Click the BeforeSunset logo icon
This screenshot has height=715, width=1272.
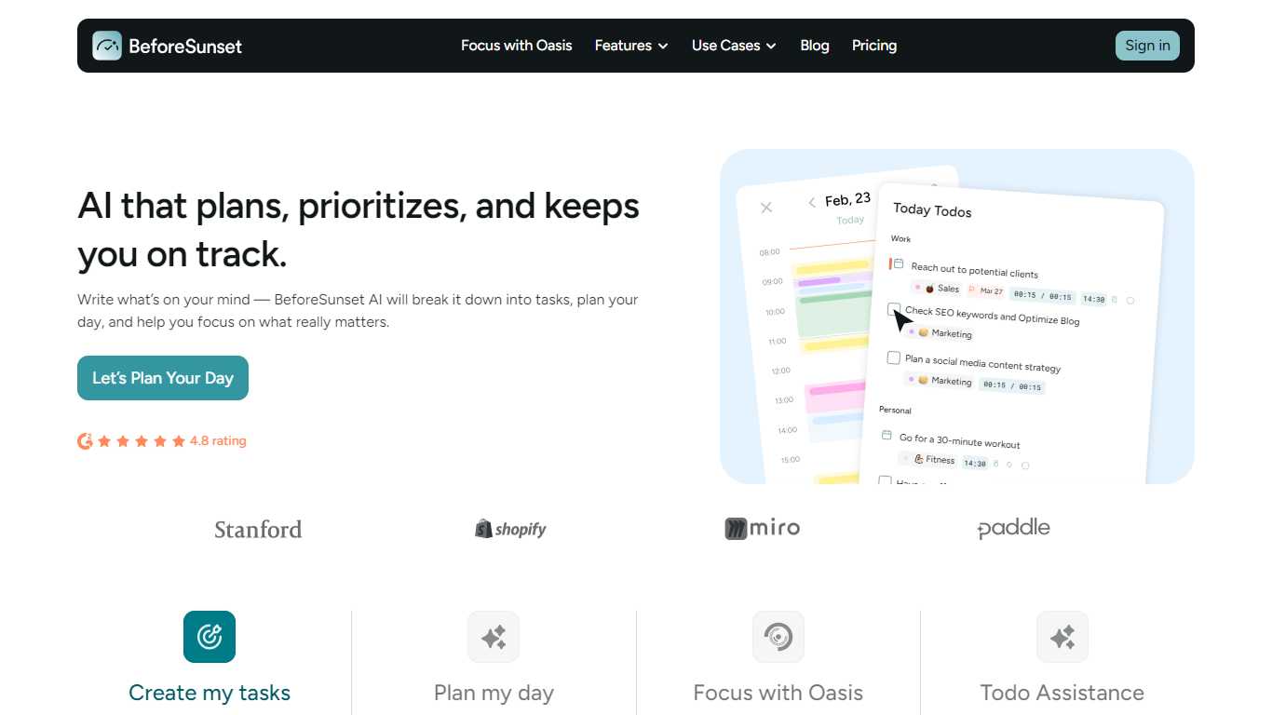pos(107,46)
